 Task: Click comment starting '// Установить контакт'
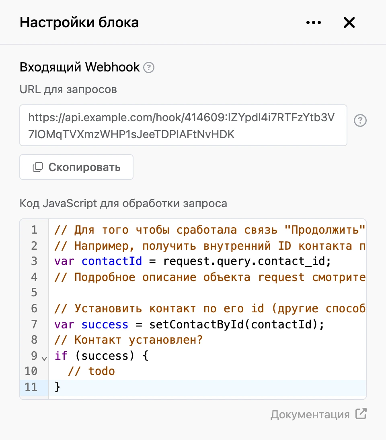(210, 308)
